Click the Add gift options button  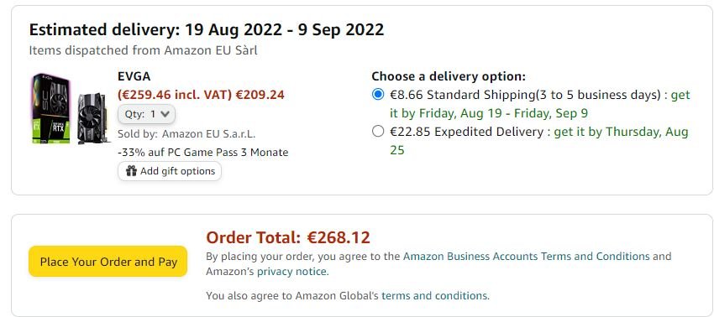click(x=170, y=171)
